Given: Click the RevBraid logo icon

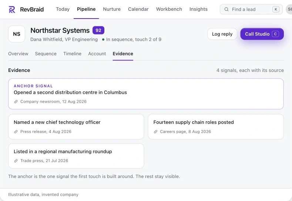Looking at the screenshot, I should tap(12, 9).
